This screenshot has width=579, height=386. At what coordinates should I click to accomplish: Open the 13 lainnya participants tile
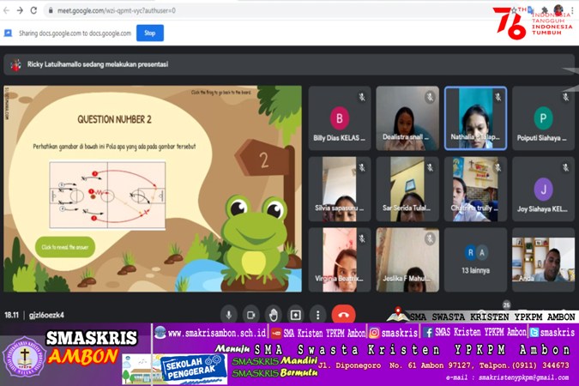click(x=475, y=260)
